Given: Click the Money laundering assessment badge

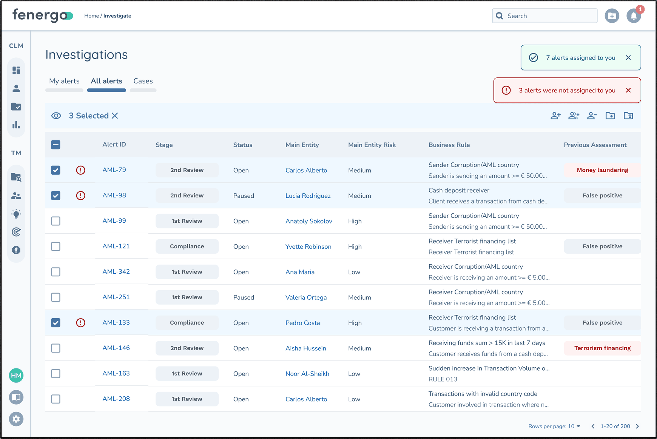Looking at the screenshot, I should tap(603, 170).
